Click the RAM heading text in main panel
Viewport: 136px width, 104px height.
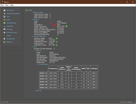pyautogui.click(x=30, y=10)
